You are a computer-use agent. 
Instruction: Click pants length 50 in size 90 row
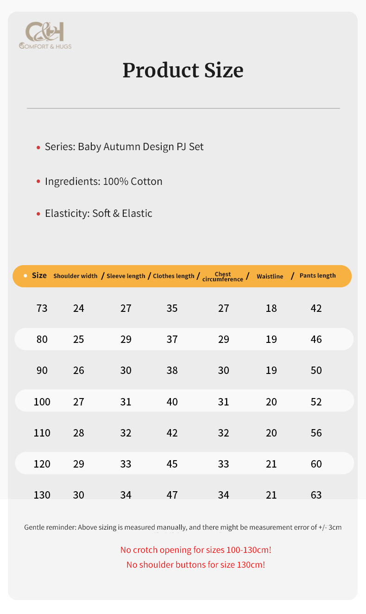[316, 370]
